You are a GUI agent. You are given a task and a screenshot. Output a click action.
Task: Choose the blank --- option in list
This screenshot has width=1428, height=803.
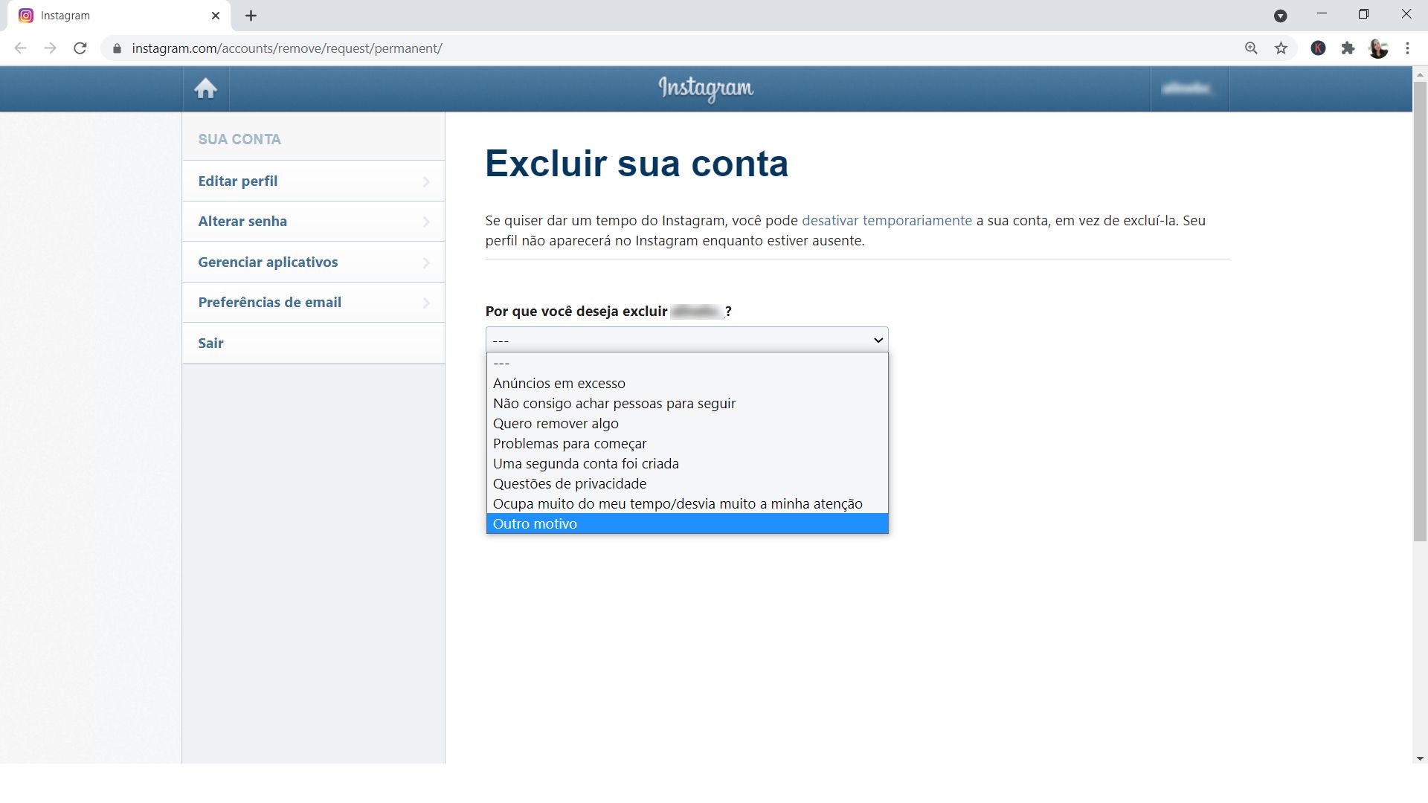click(x=687, y=363)
